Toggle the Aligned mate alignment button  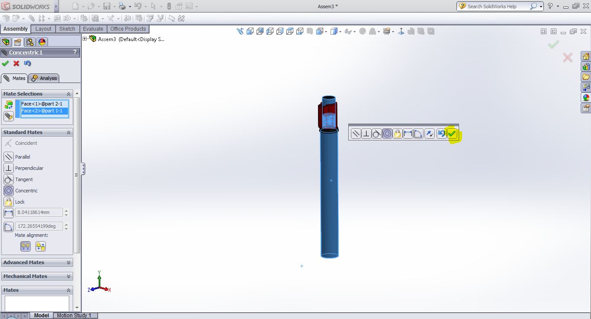click(26, 246)
